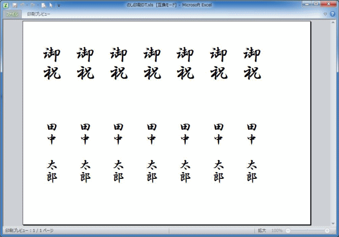This screenshot has width=339, height=237.
Task: Open the Excel Help question mark icon
Action: point(332,14)
